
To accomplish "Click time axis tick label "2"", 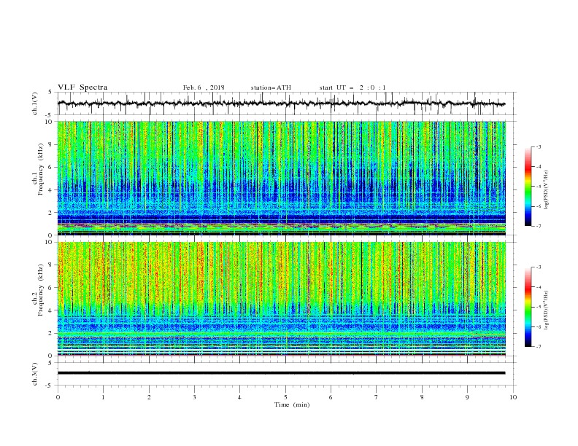I will tap(149, 397).
